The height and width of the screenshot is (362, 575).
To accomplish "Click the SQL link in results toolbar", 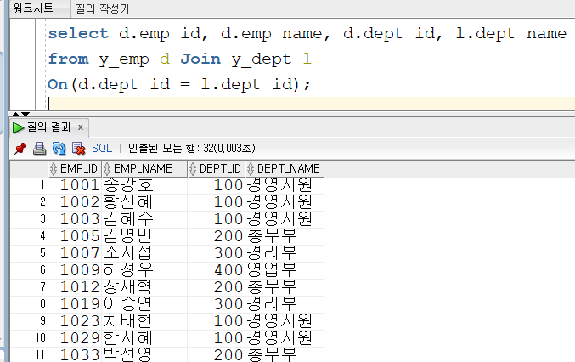I will pyautogui.click(x=102, y=148).
